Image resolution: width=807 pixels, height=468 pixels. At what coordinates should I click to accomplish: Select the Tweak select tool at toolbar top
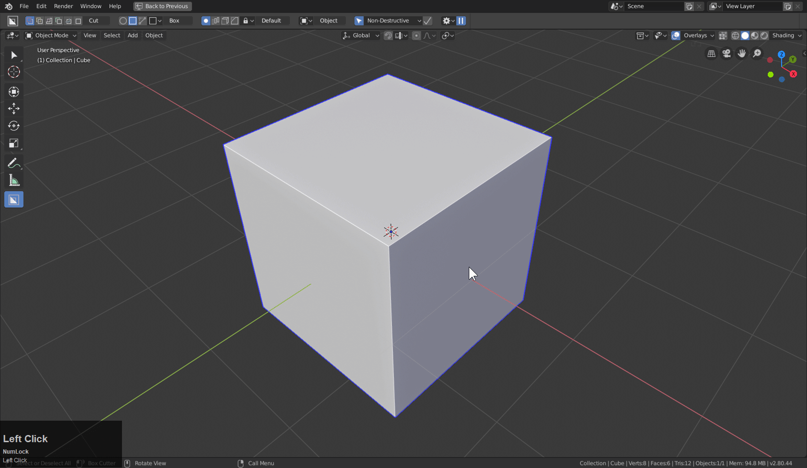[13, 55]
